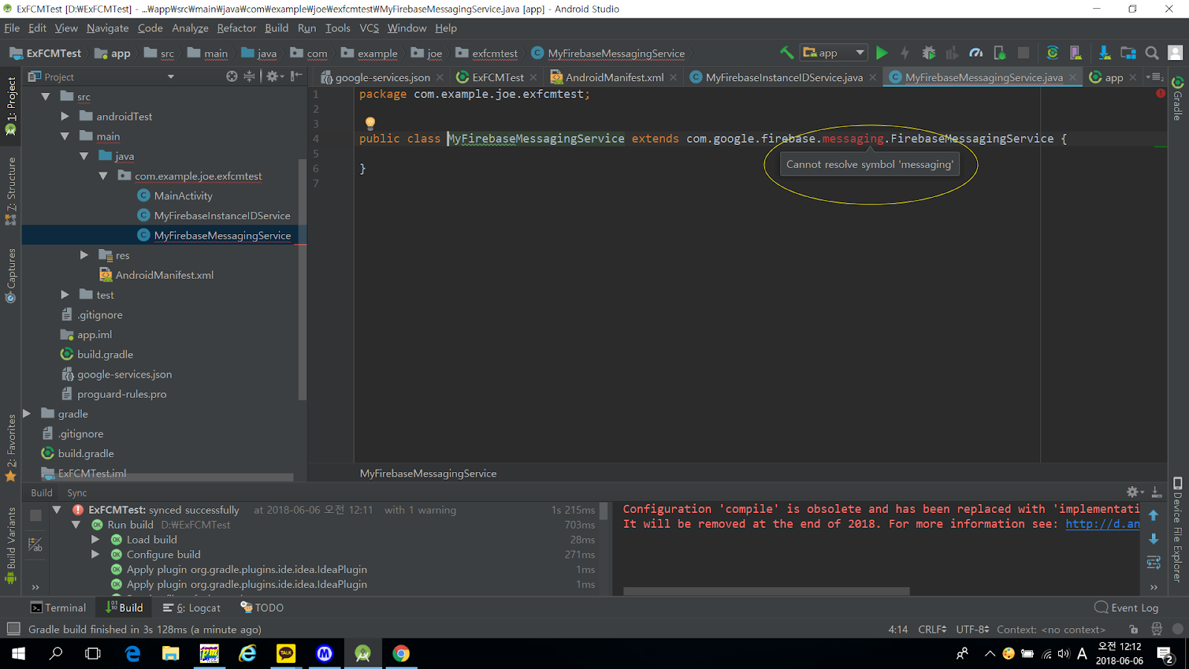
Task: Open the Android Profiler gauge icon
Action: point(976,53)
